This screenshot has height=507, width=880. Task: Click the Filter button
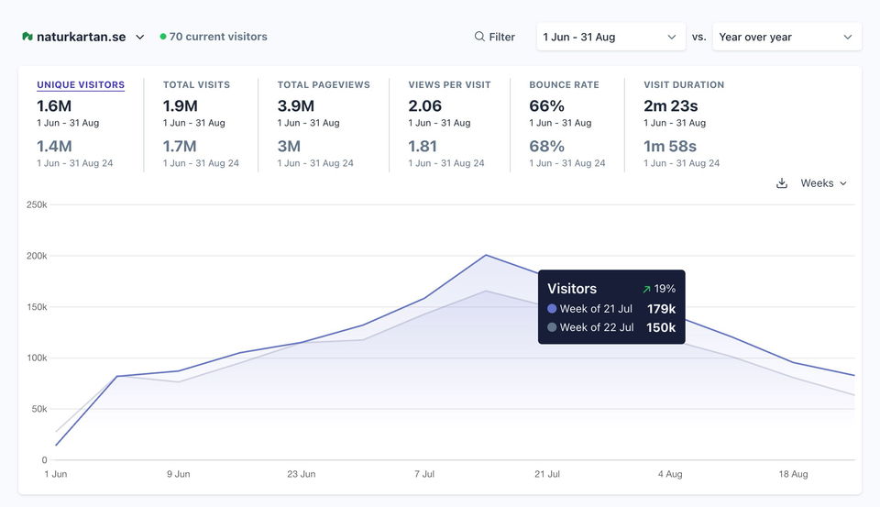495,37
